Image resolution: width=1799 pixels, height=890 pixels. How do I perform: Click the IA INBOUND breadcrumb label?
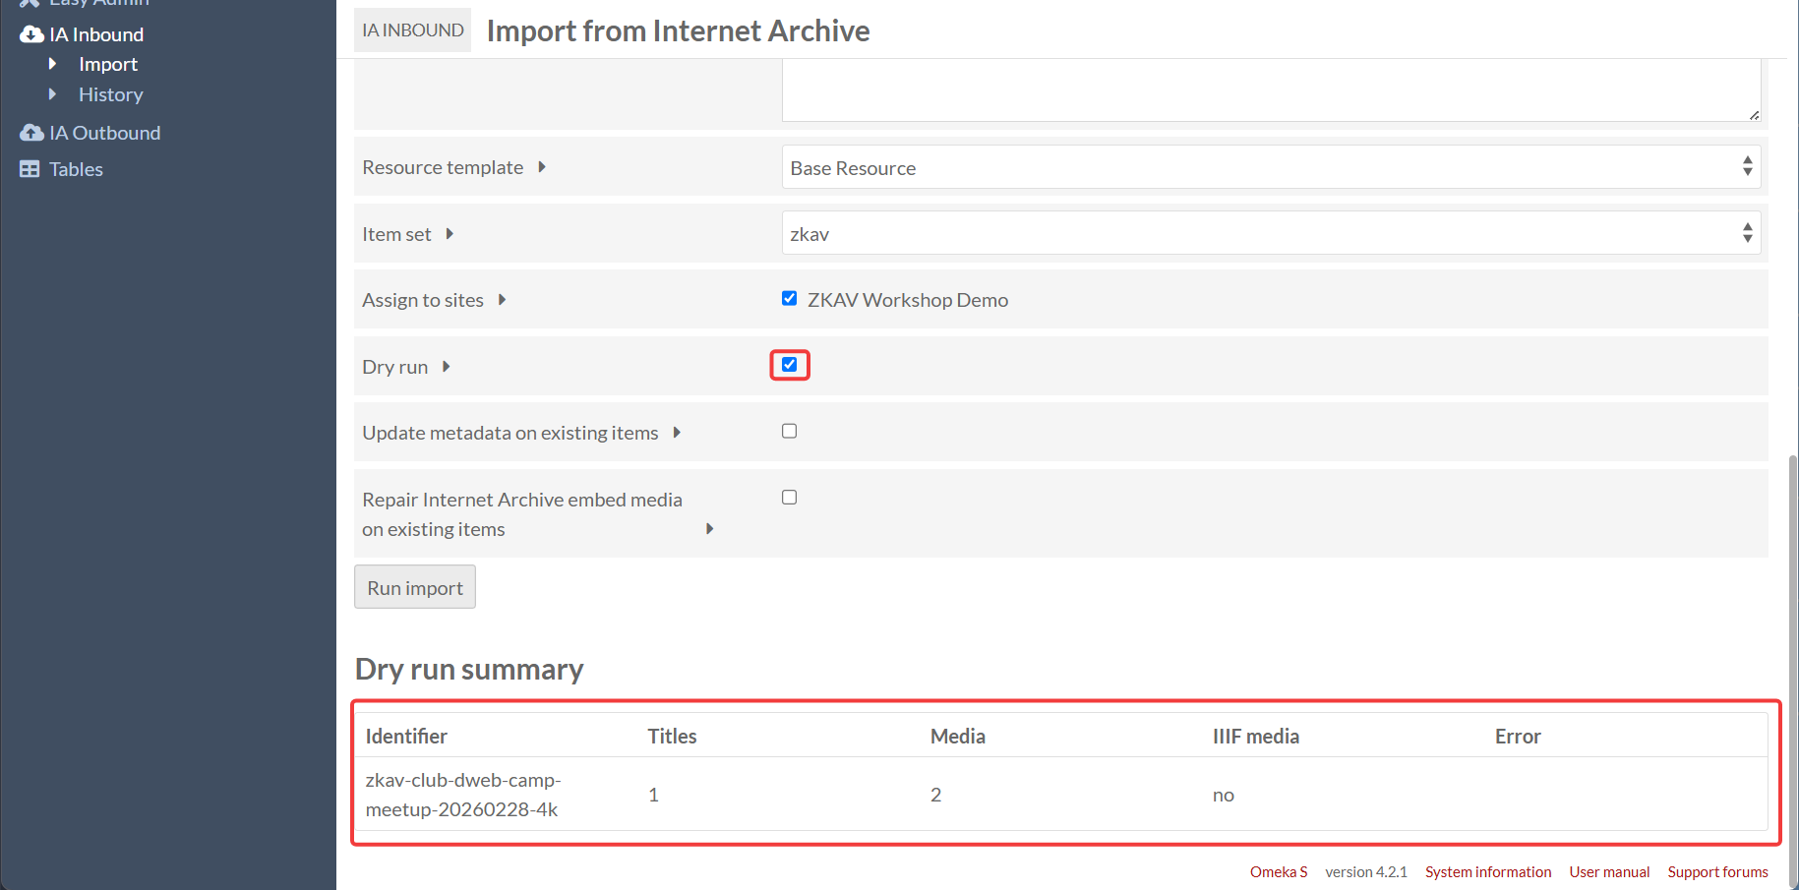point(413,30)
